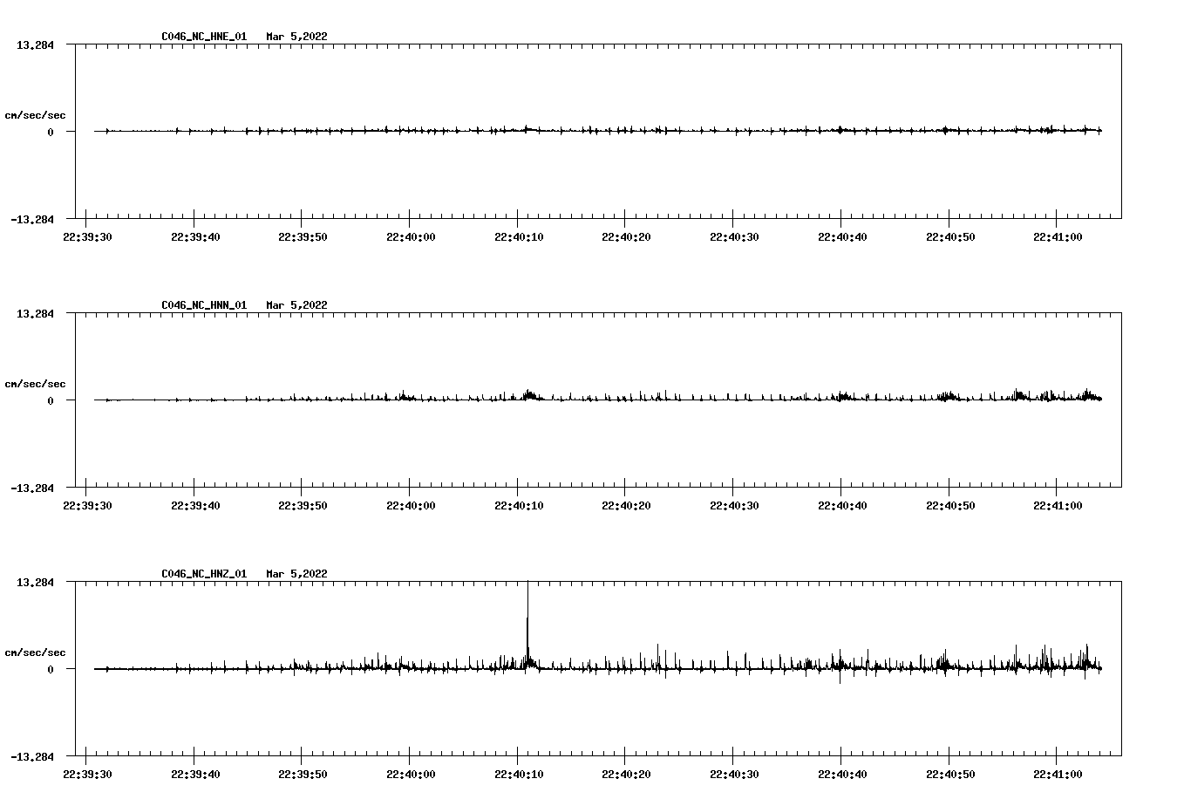Select the Mar 5,2022 date on HNN plot
The width and height of the screenshot is (1184, 806).
(x=297, y=305)
